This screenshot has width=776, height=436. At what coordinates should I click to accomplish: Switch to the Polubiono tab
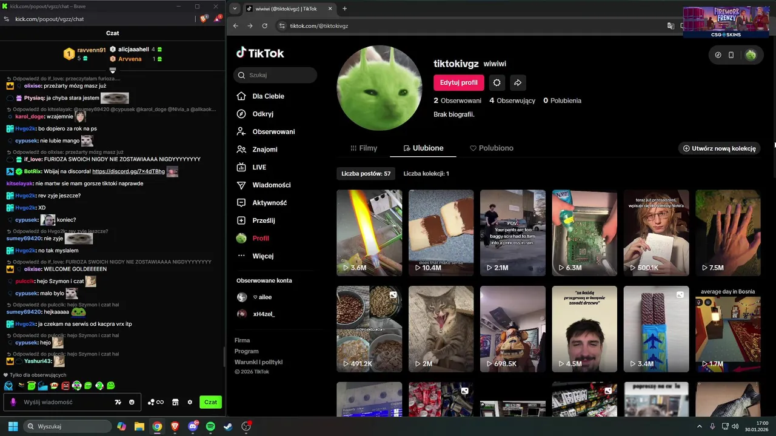(492, 148)
